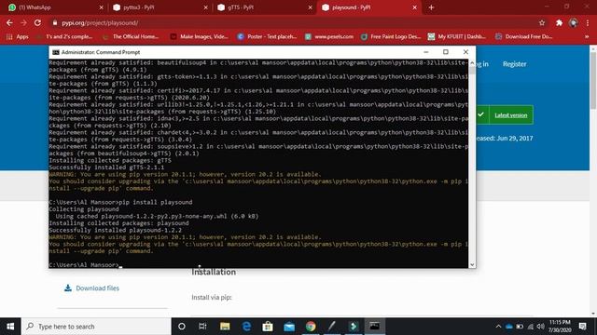Open Microsoft Store from the taskbar
The height and width of the screenshot is (335, 597).
click(268, 327)
